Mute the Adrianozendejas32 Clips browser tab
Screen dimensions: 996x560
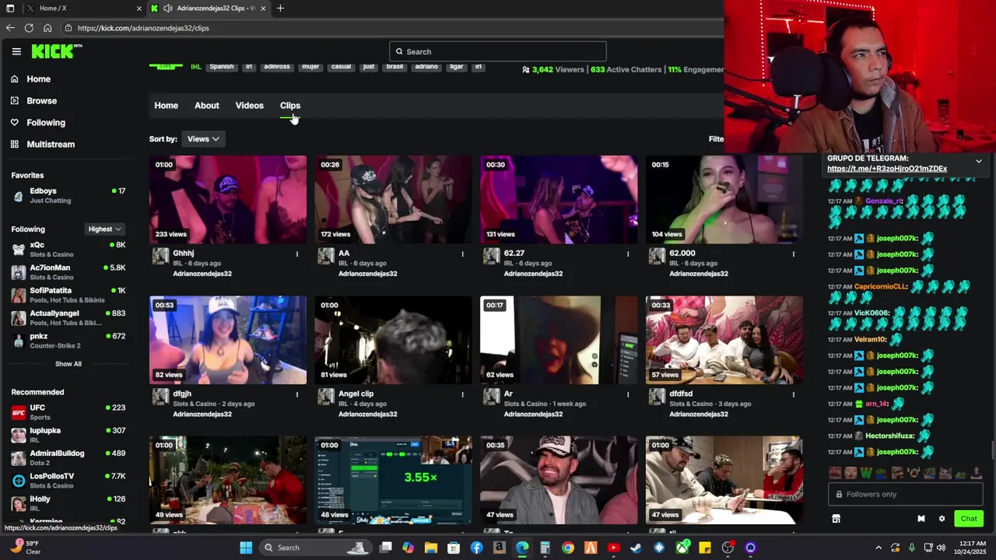[167, 9]
